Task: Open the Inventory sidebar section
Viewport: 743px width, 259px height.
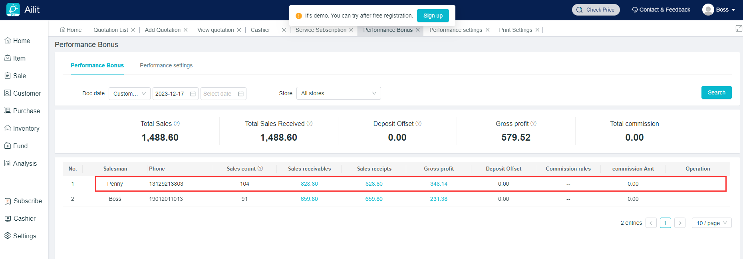Action: 26,128
